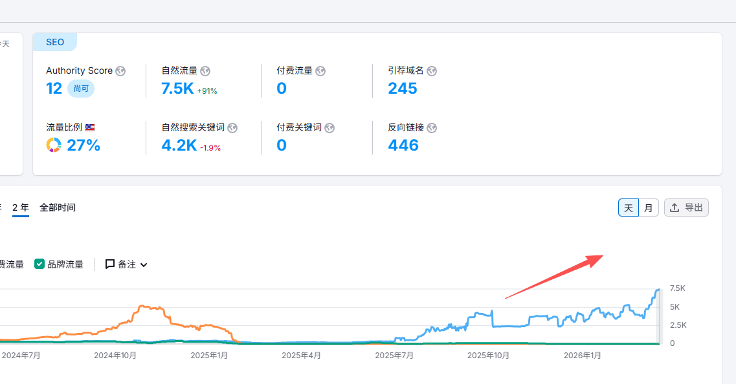Click globe icon beside 自然搜索关键词
The width and height of the screenshot is (736, 384).
(x=232, y=128)
